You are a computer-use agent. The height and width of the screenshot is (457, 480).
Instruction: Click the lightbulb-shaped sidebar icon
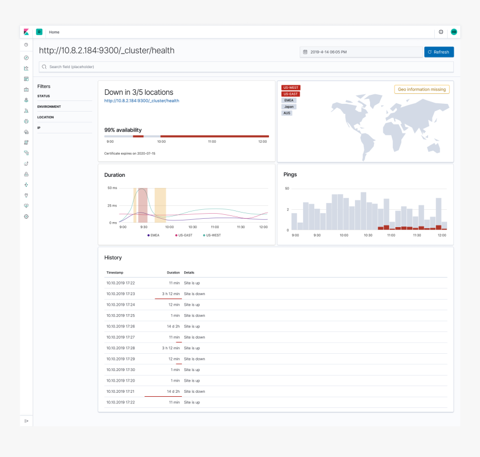26,195
